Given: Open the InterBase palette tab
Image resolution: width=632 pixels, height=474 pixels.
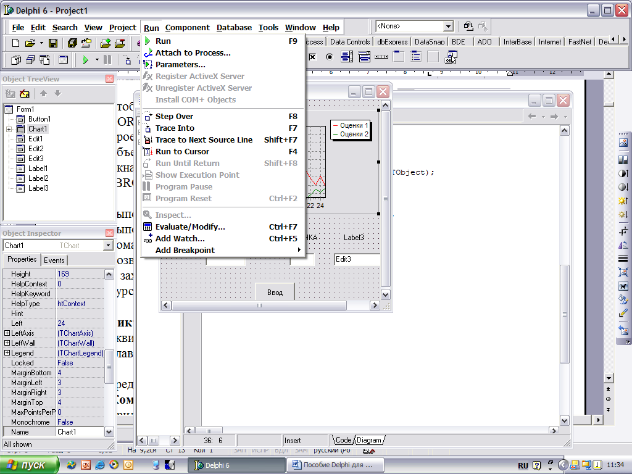Looking at the screenshot, I should point(518,41).
